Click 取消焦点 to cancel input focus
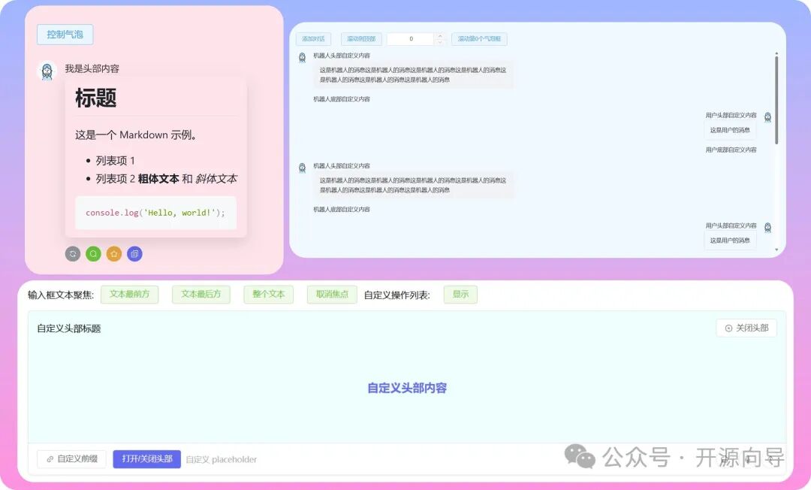811x490 pixels. tap(331, 295)
